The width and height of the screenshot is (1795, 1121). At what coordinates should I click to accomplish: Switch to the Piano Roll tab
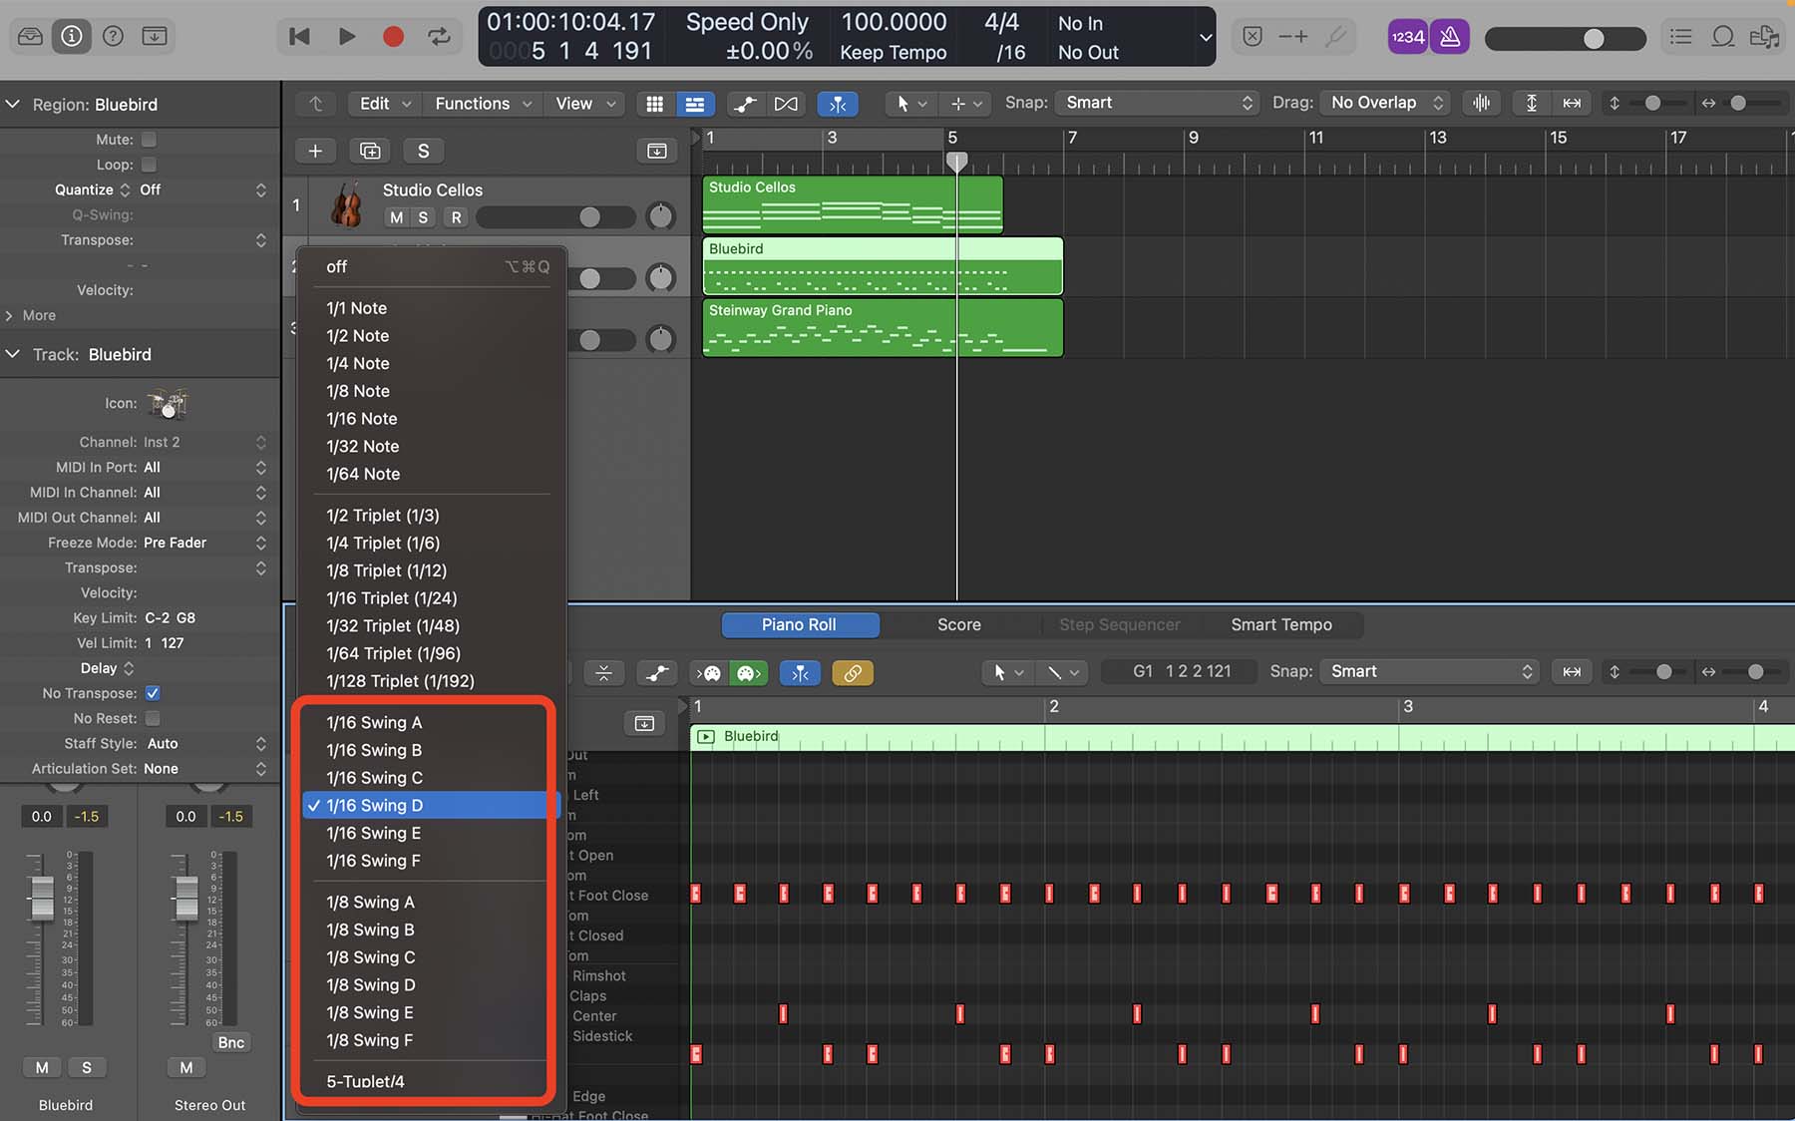800,624
